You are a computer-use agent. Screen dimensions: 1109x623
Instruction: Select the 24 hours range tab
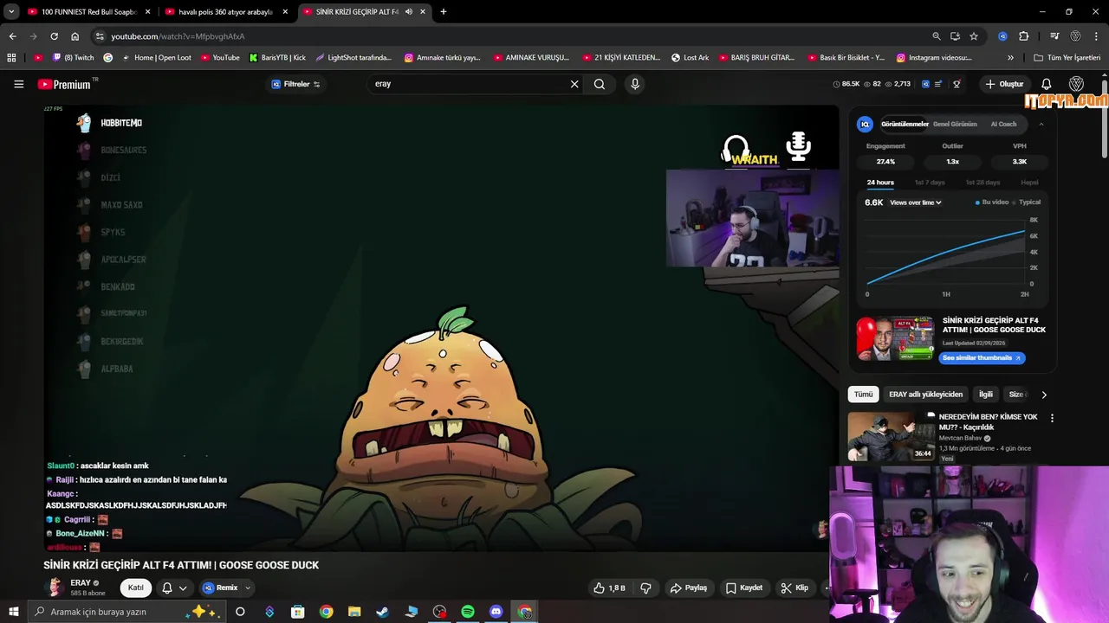(880, 183)
